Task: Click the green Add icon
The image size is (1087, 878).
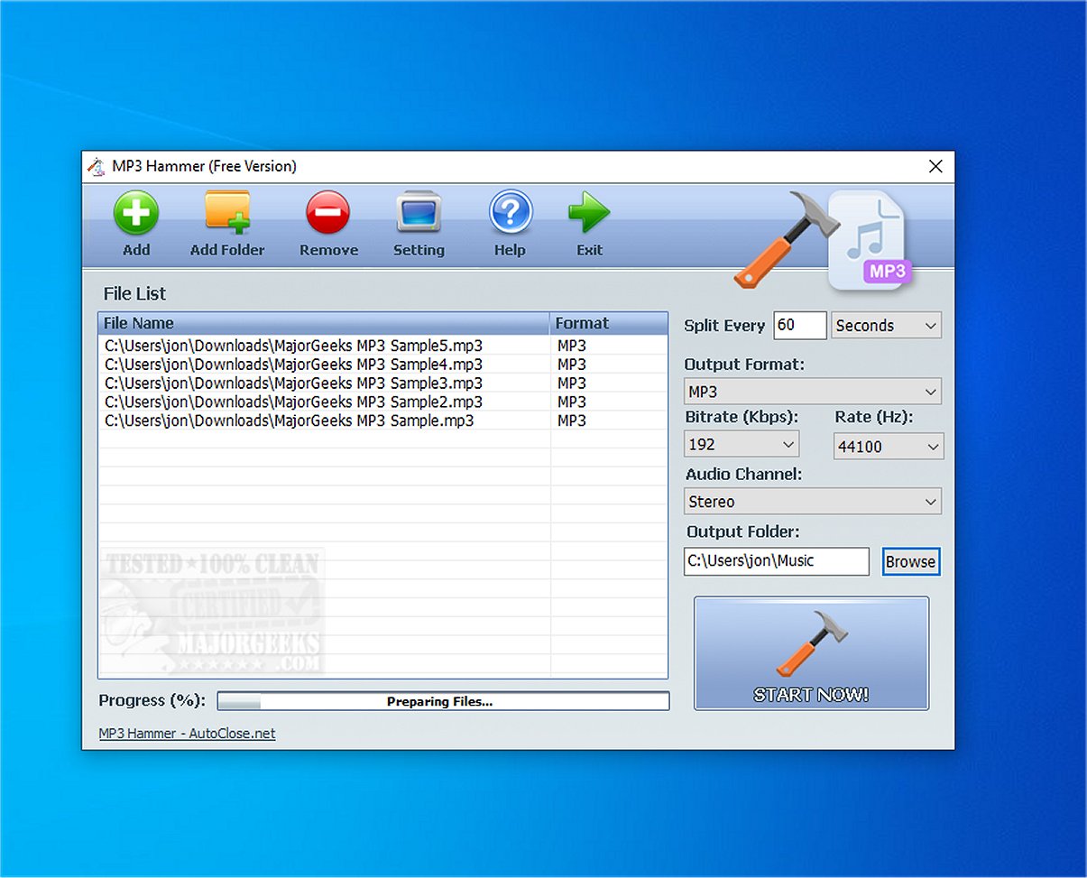Action: [x=136, y=214]
